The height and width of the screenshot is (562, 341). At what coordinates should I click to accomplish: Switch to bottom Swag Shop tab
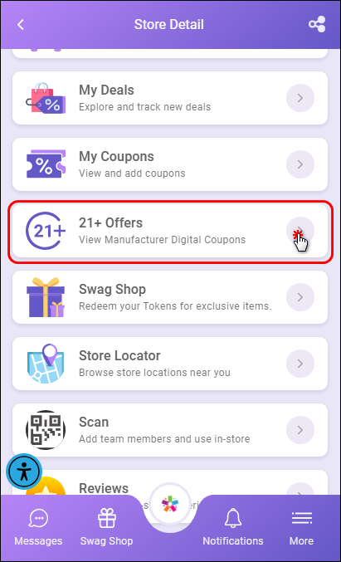(x=106, y=528)
